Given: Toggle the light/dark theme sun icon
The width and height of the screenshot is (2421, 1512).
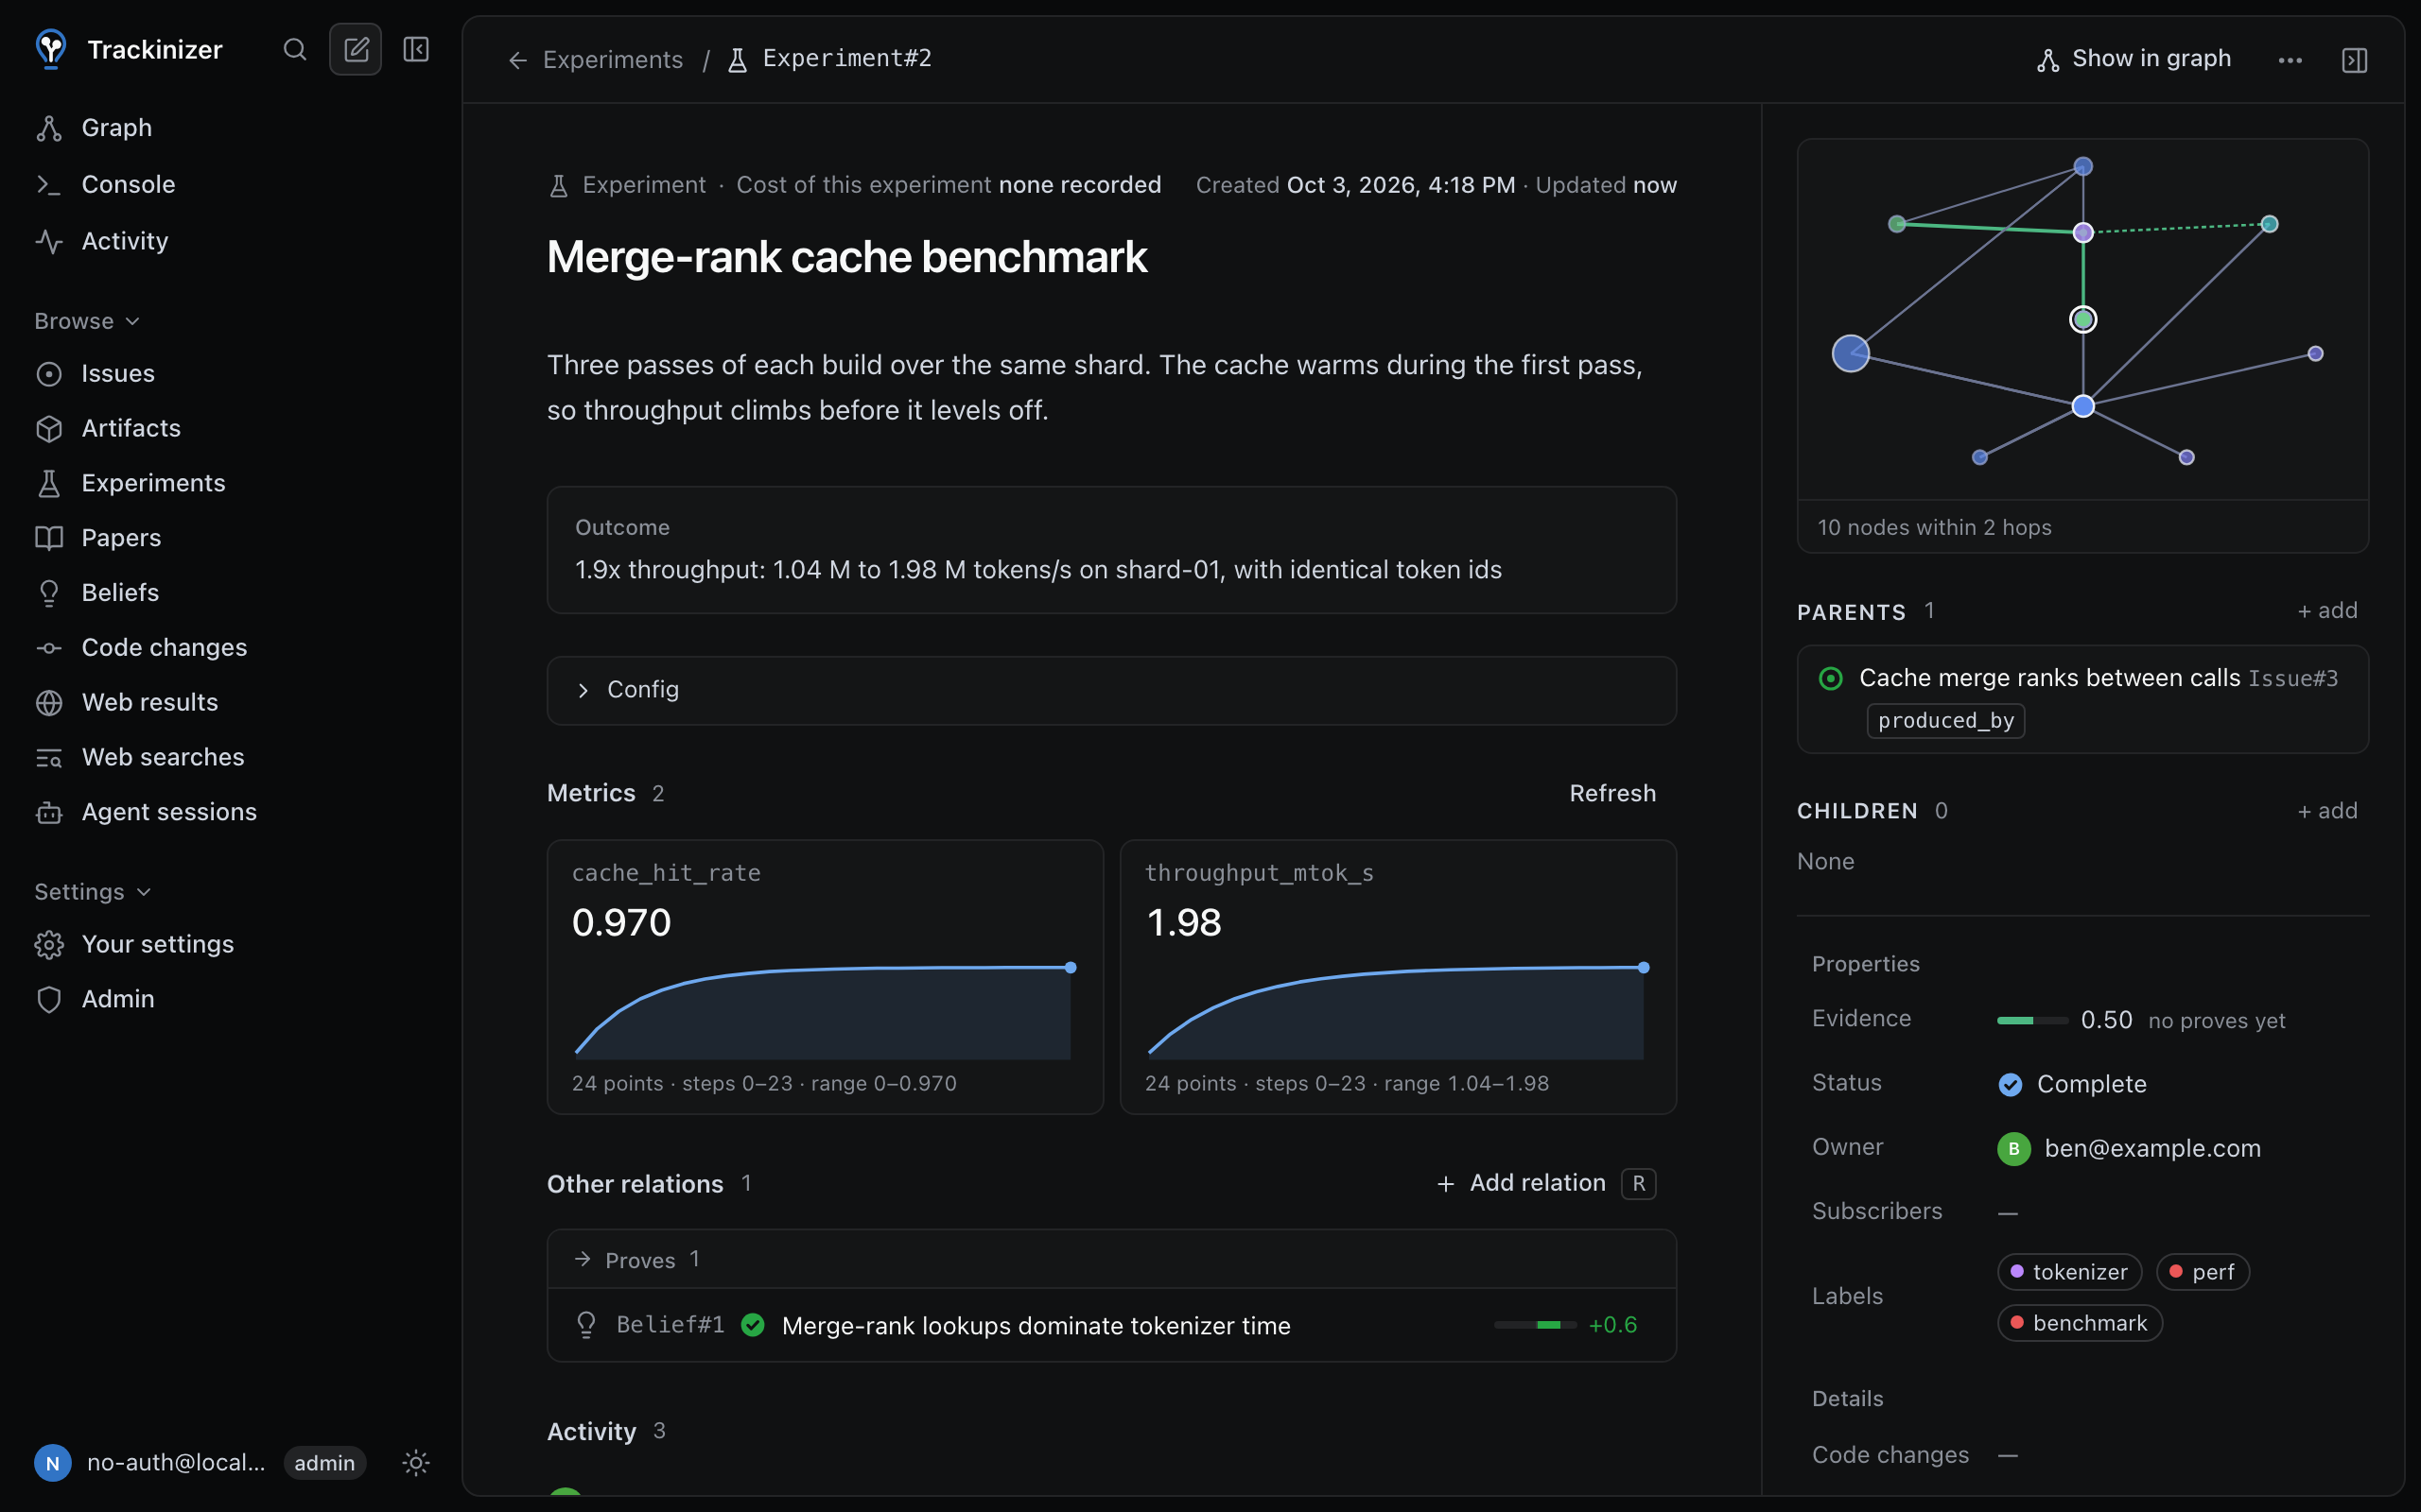Looking at the screenshot, I should tap(416, 1463).
